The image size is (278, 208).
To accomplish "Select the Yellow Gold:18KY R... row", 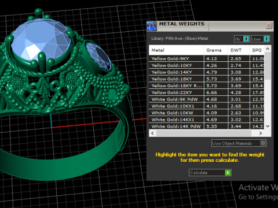I will (x=207, y=86).
